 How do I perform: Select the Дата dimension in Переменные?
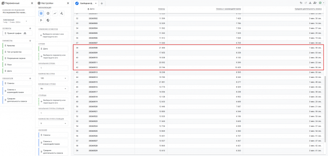pos(18,71)
